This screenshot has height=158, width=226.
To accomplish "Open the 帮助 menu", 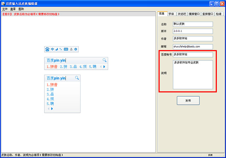I will tap(21, 9).
